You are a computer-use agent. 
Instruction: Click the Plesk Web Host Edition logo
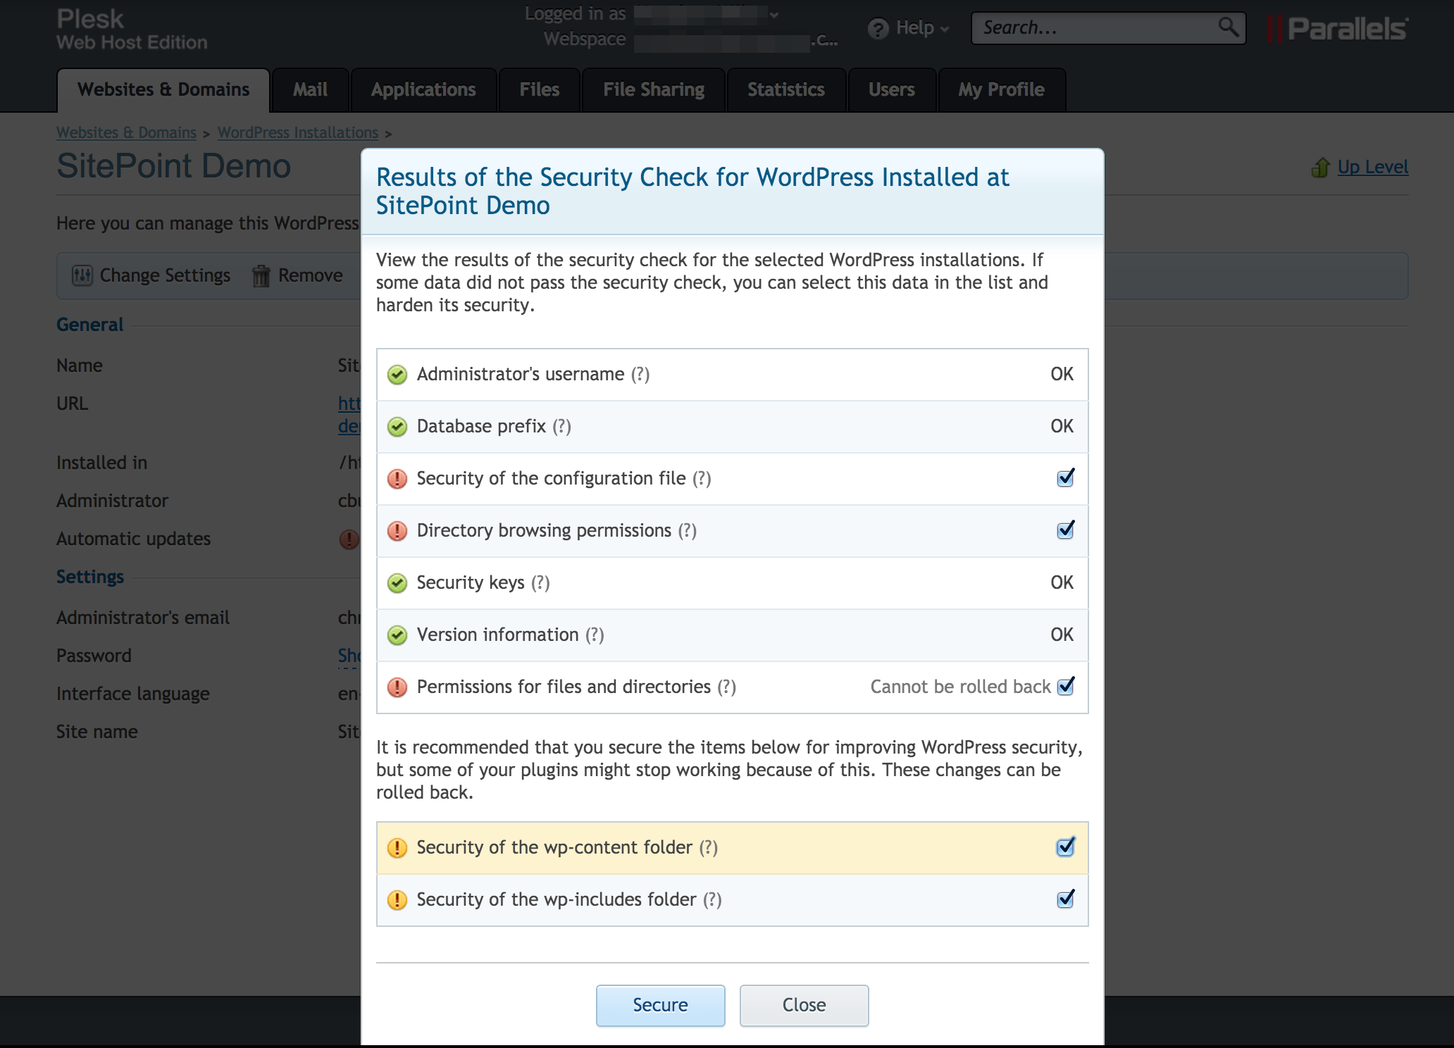click(132, 30)
